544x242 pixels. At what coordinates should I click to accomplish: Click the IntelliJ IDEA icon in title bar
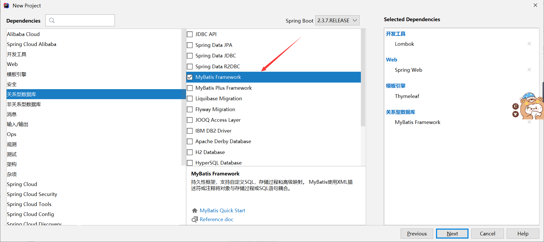(6, 5)
